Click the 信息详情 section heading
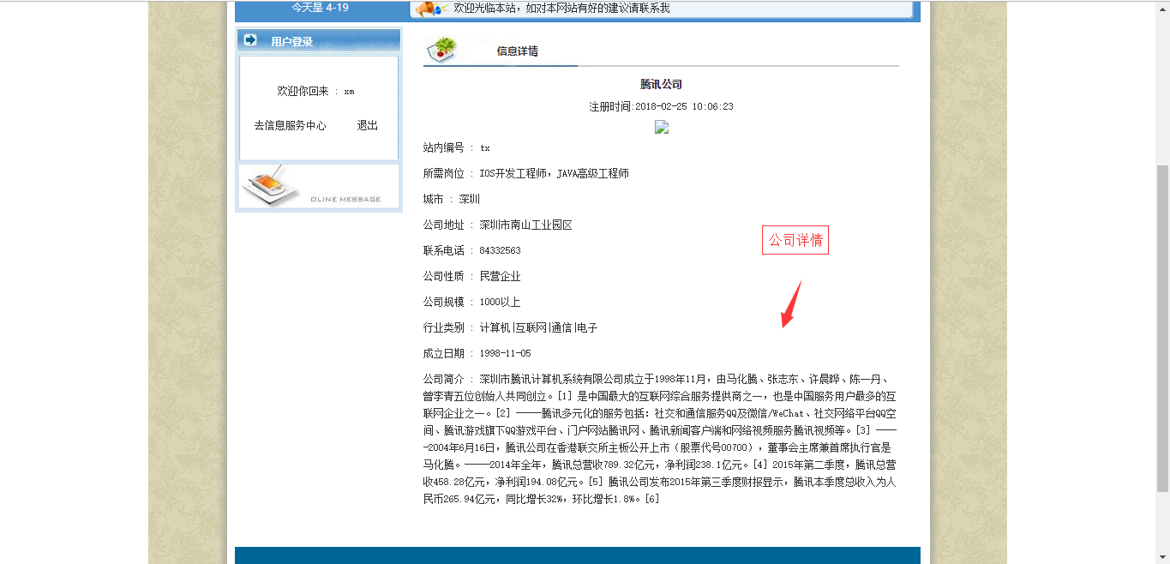The height and width of the screenshot is (564, 1170). (x=517, y=51)
